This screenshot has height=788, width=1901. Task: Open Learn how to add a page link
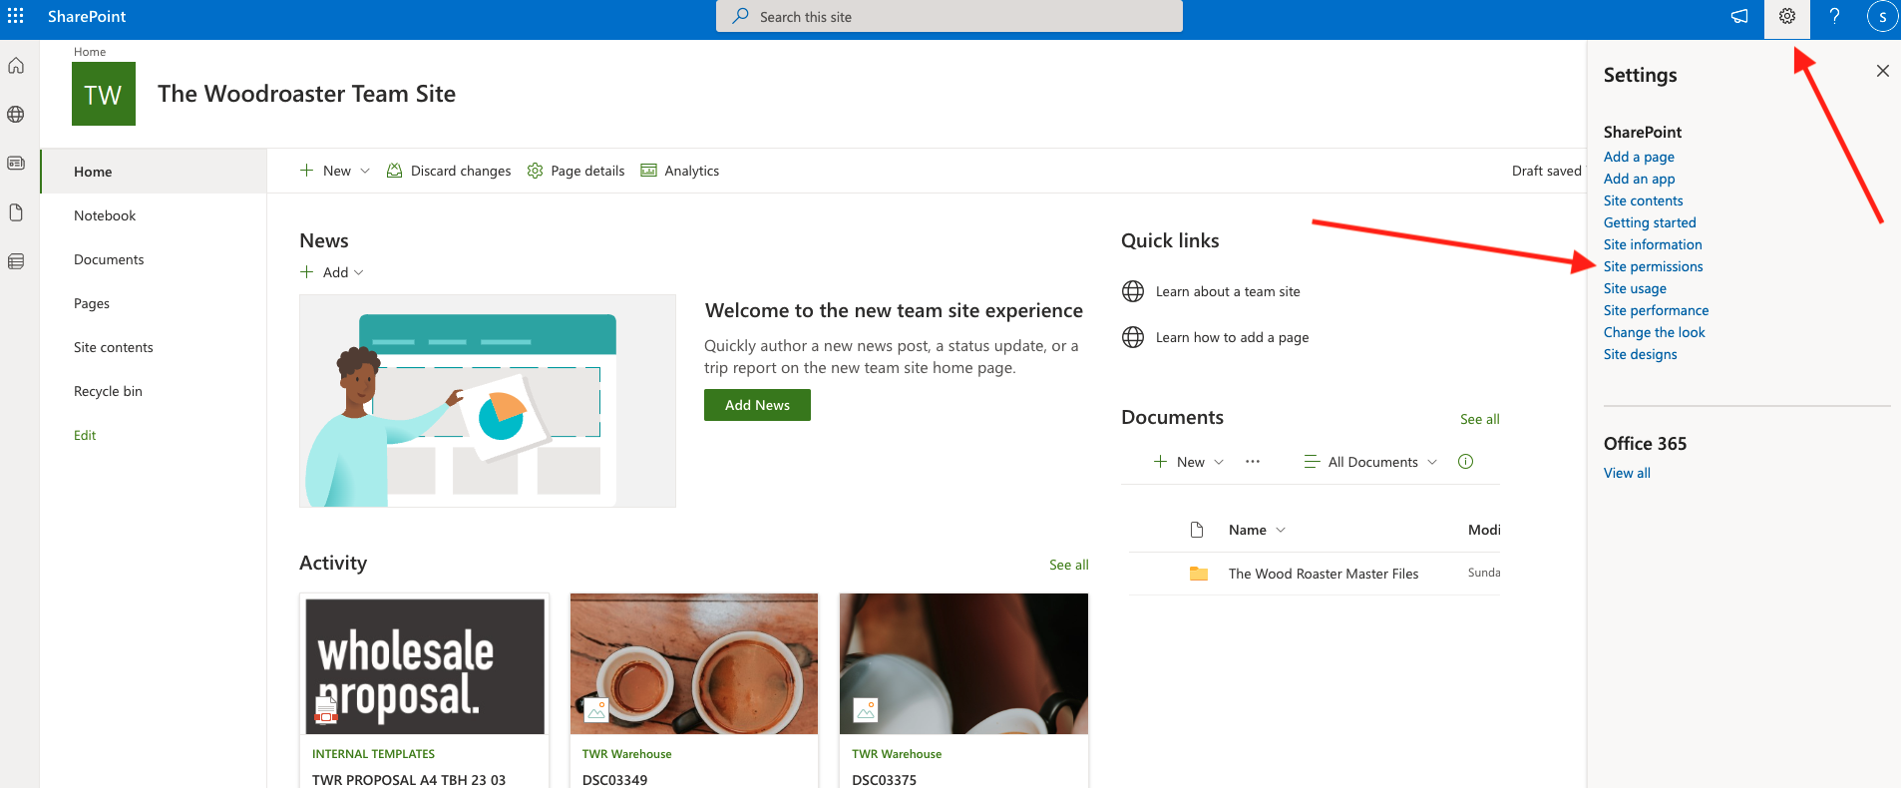coord(1232,337)
